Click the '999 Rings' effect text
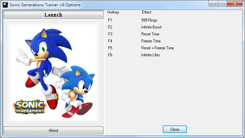The width and height of the screenshot is (245, 138). click(149, 20)
